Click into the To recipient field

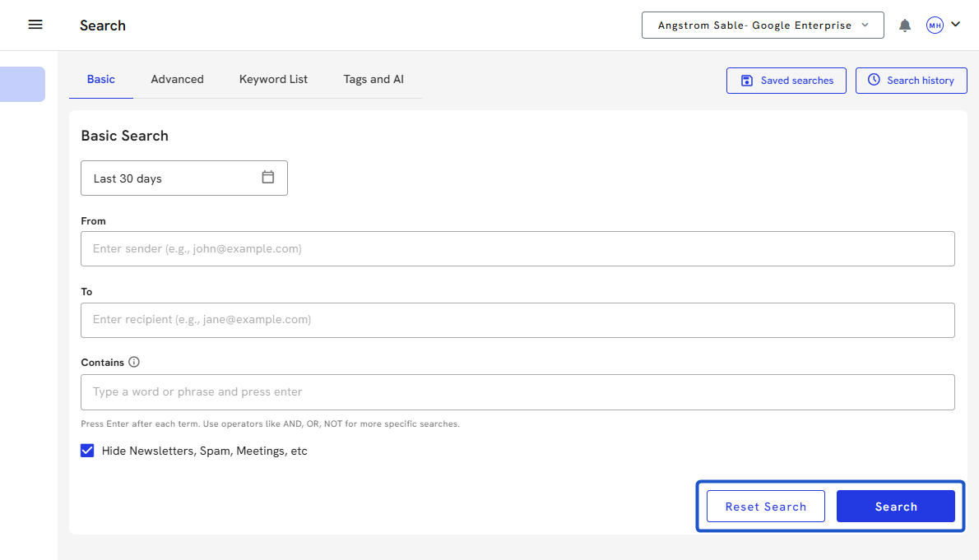click(x=517, y=320)
